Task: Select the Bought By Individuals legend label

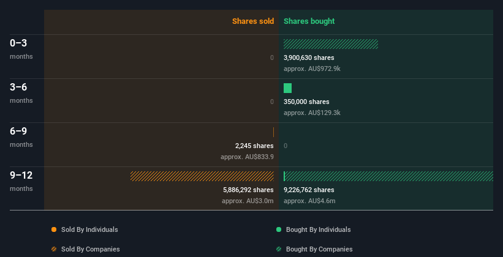Action: [x=318, y=229]
